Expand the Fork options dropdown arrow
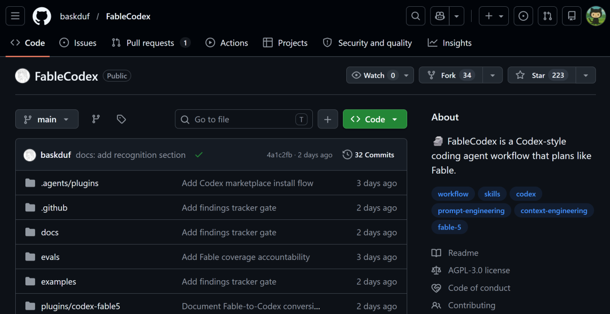Image resolution: width=610 pixels, height=314 pixels. point(493,76)
